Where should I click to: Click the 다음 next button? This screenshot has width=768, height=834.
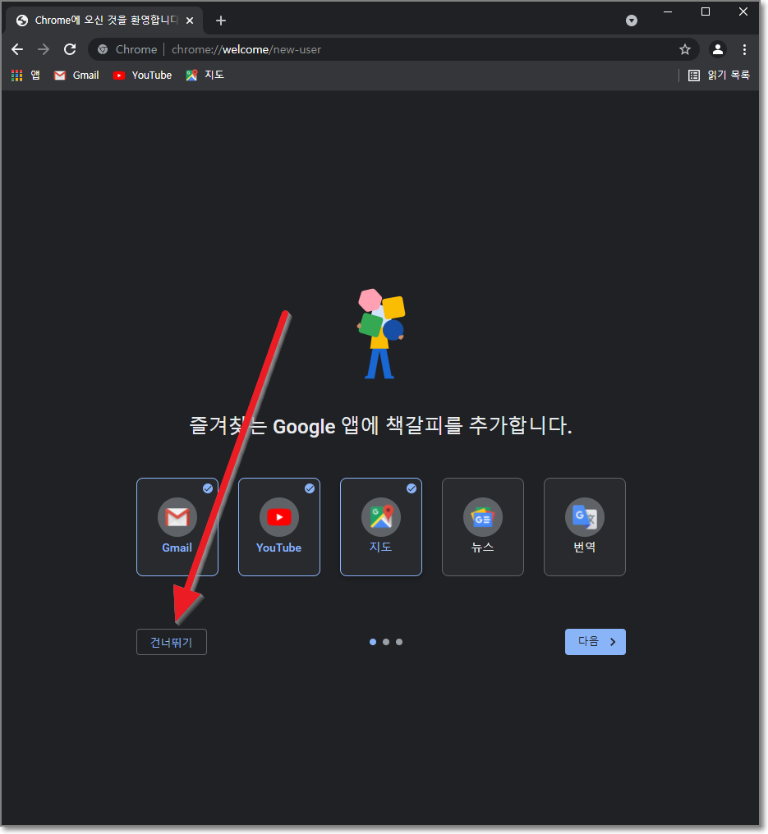[x=595, y=642]
